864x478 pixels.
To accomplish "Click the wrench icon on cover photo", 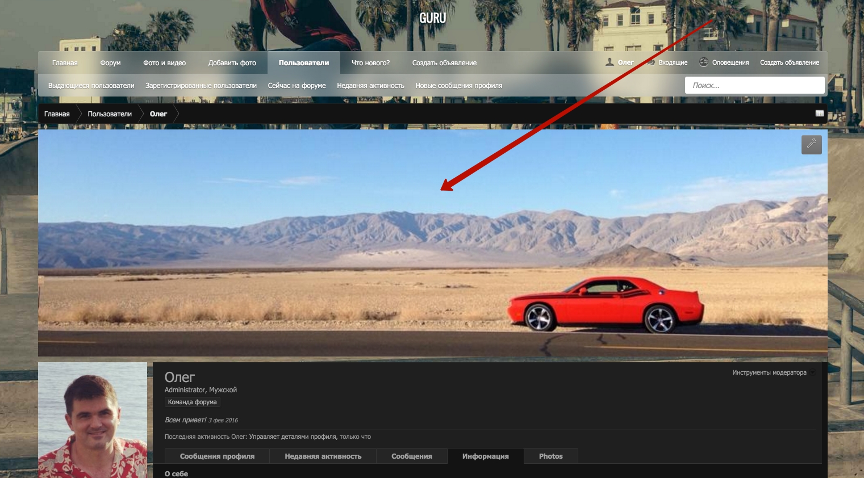I will (811, 144).
